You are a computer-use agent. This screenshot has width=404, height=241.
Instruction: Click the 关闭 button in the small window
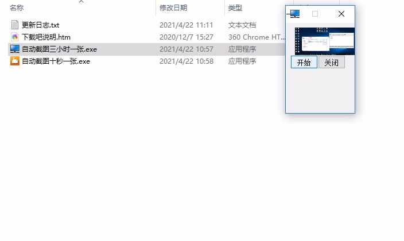coord(332,62)
